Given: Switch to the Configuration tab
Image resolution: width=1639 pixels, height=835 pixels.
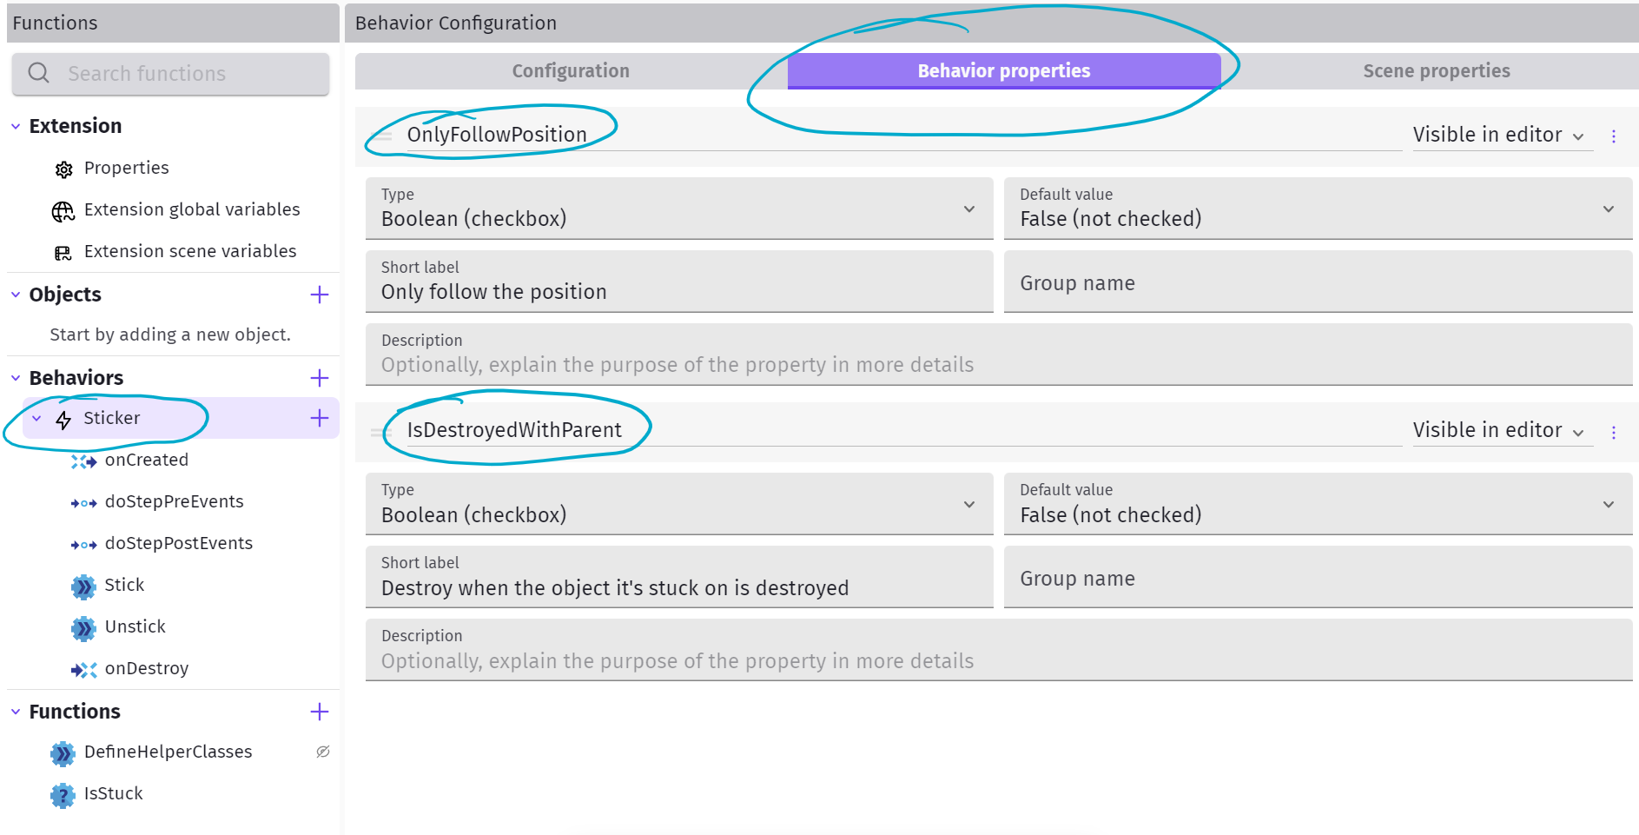Looking at the screenshot, I should (571, 71).
